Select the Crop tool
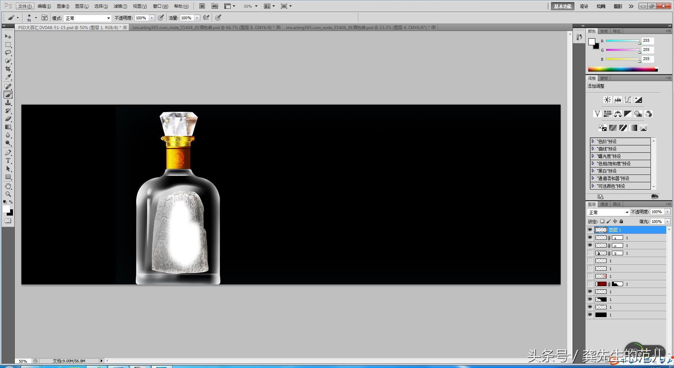Viewport: 674px width, 368px height. [8, 69]
